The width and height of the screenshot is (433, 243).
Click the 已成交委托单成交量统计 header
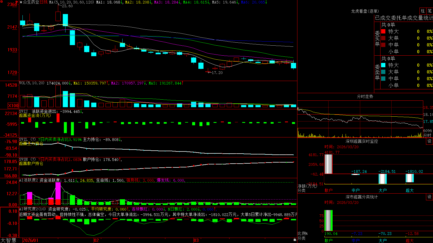pos(404,18)
